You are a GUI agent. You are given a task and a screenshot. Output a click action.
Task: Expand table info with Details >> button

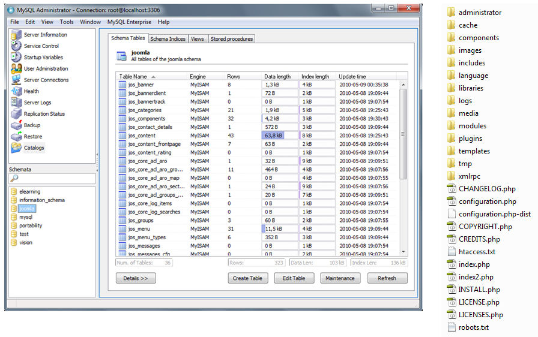pyautogui.click(x=136, y=278)
